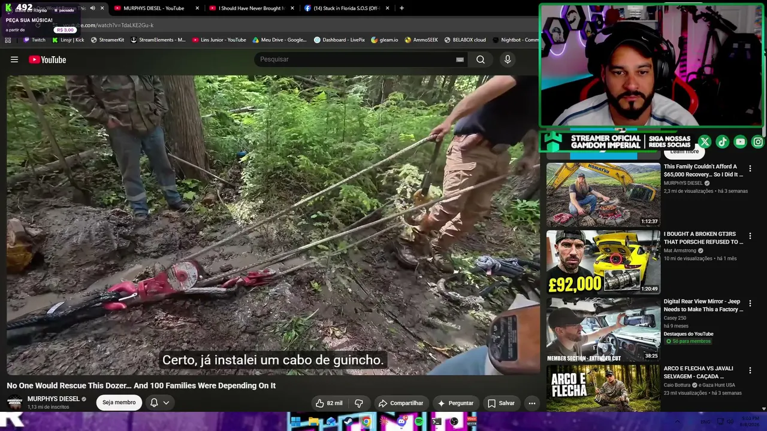Image resolution: width=767 pixels, height=431 pixels.
Task: Click the 'Mat Armstrong' channel name
Action: tap(680, 251)
